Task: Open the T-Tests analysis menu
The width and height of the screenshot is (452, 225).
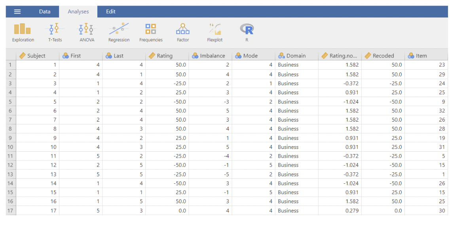Action: 55,32
